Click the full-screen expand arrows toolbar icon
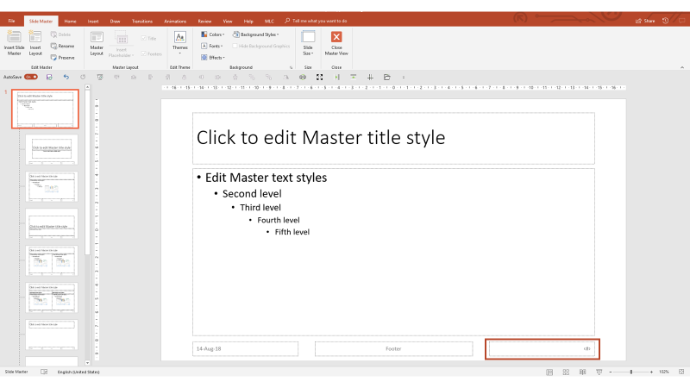Screen dimensions: 690x388 319,77
